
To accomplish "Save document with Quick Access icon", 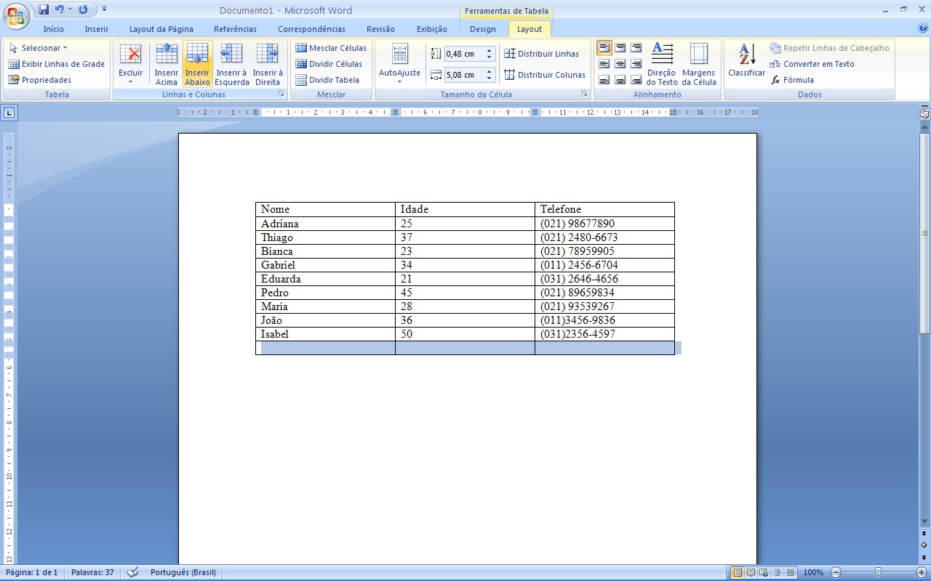I will coord(44,9).
